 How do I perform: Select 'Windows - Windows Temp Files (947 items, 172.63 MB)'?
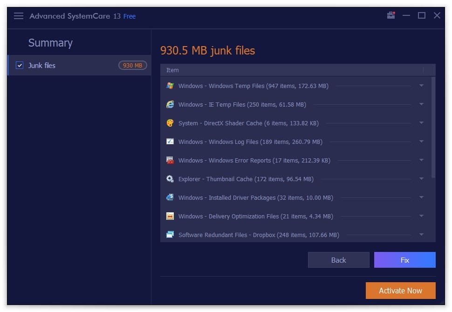click(x=253, y=86)
